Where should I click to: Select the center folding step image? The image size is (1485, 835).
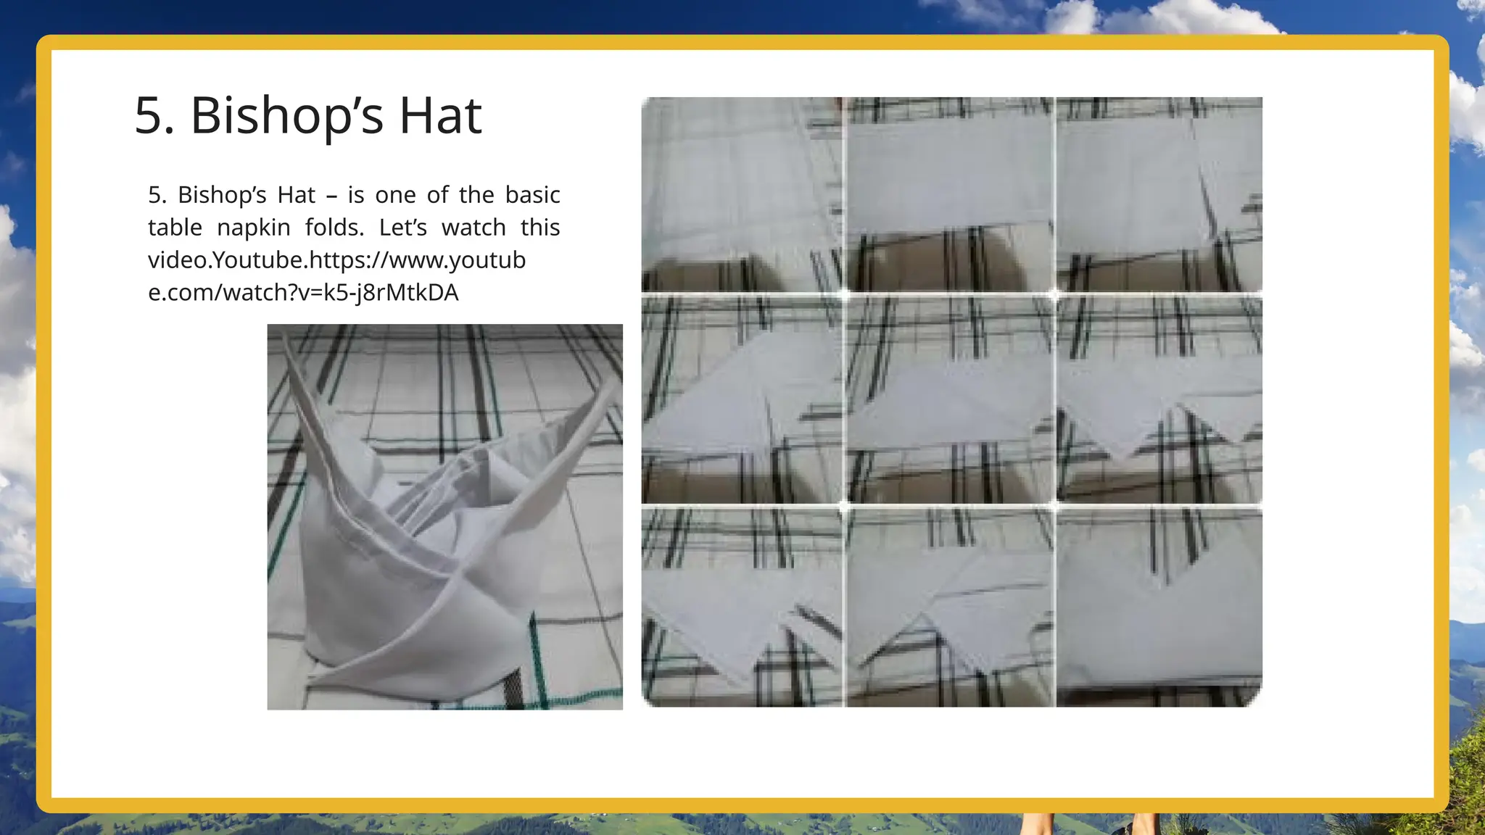[x=950, y=399]
